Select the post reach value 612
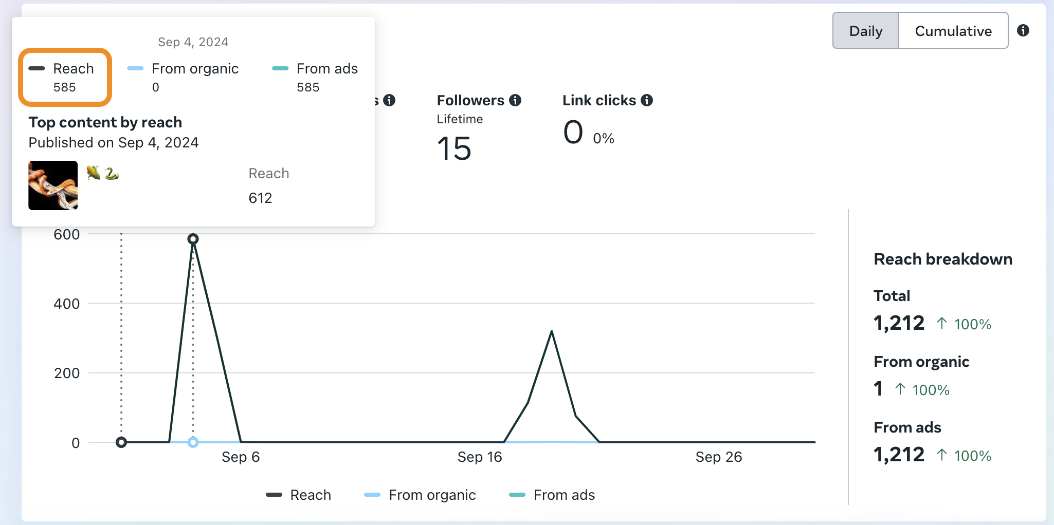This screenshot has width=1054, height=525. (x=260, y=198)
